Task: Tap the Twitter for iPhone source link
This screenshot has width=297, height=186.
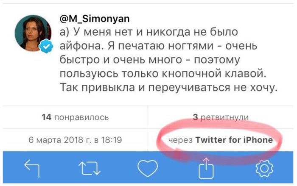Action: pos(234,139)
